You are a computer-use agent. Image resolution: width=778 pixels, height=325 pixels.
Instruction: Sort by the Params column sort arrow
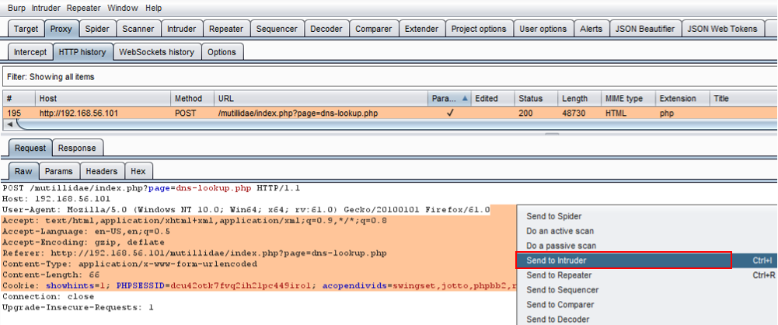pos(465,99)
